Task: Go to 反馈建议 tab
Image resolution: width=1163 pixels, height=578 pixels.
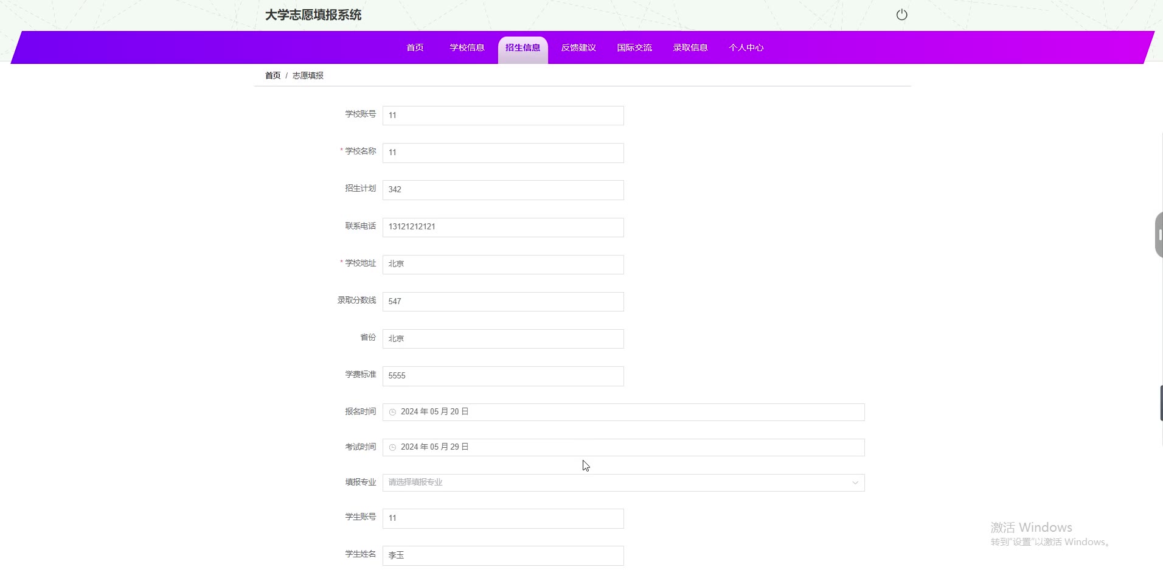Action: click(x=578, y=47)
